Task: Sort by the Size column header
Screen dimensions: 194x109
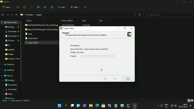Action: (x=101, y=21)
